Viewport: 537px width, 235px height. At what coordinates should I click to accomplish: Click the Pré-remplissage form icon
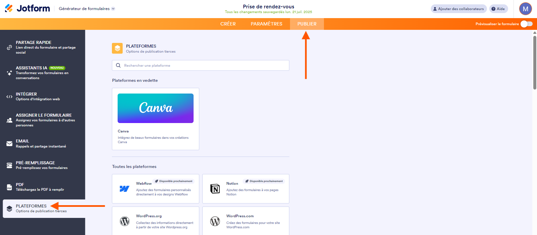tap(9, 165)
